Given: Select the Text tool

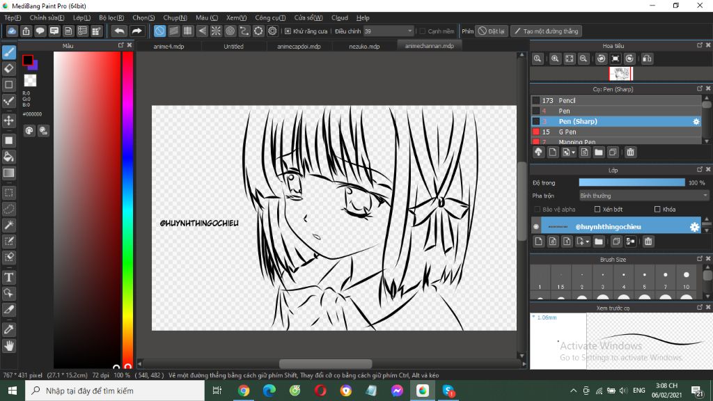Looking at the screenshot, I should coord(9,277).
